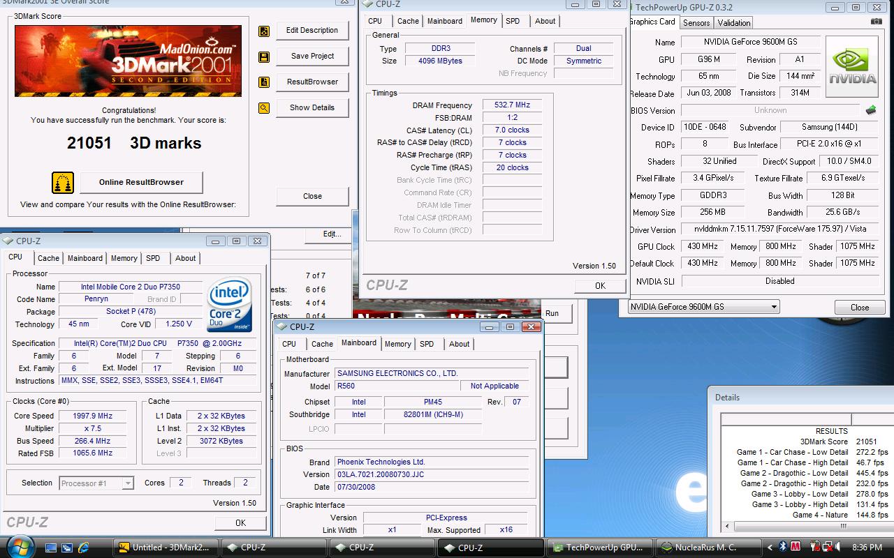Click the Subvendor Samsung (144D) field

click(829, 128)
